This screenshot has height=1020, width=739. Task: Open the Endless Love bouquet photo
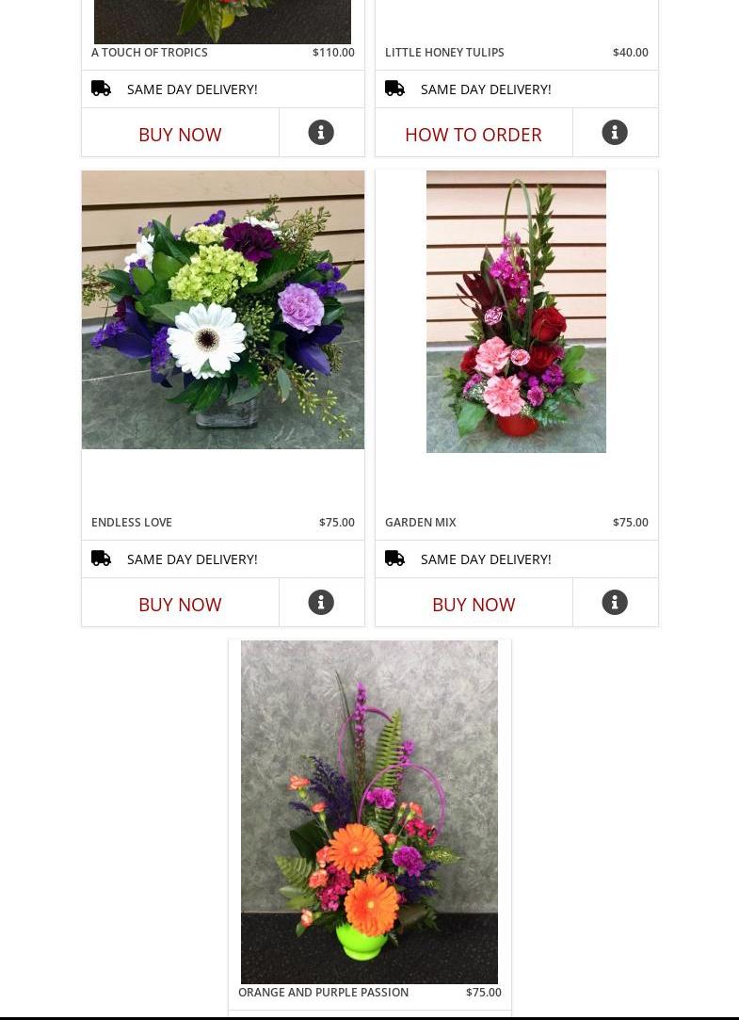(223, 310)
